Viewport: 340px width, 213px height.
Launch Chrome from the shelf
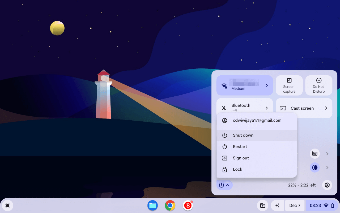(170, 205)
